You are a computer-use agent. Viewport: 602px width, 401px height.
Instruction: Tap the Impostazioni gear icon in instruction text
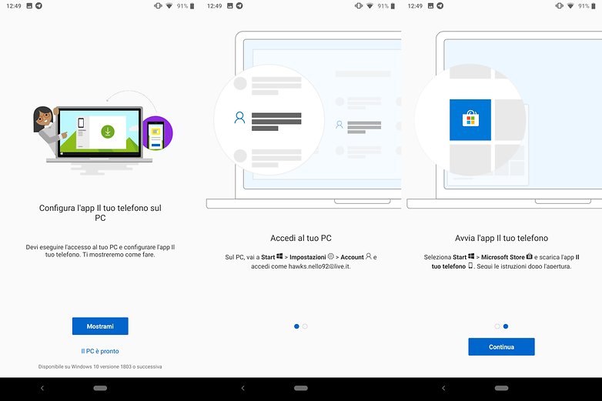331,256
